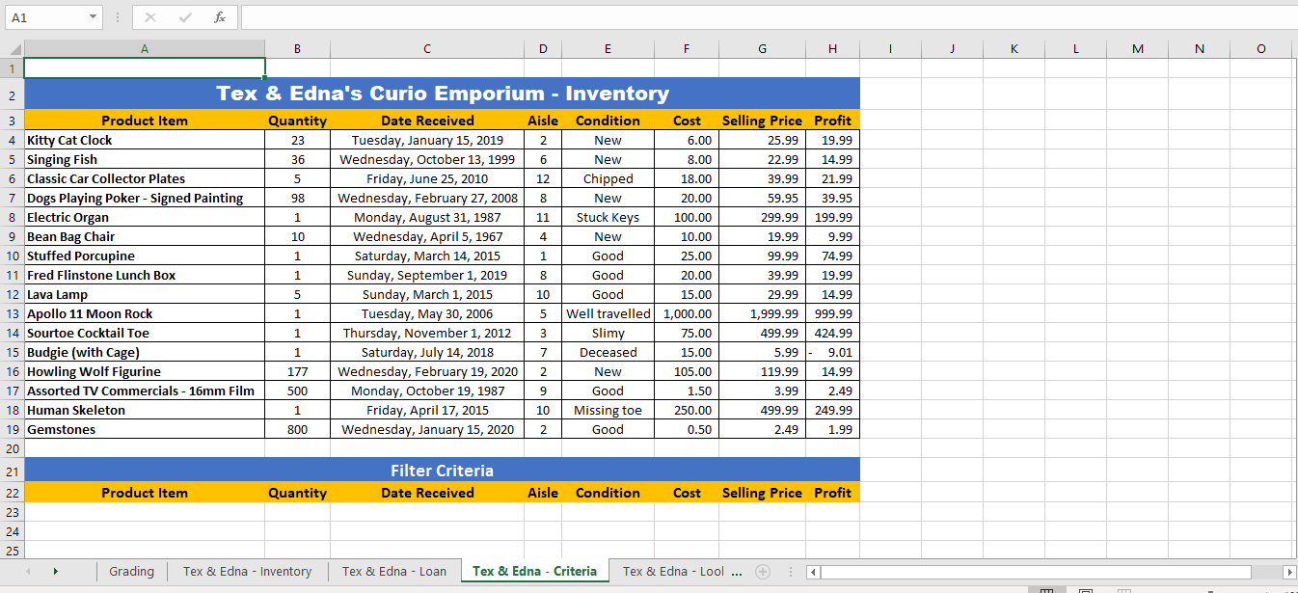Select column B by its header

[x=297, y=48]
